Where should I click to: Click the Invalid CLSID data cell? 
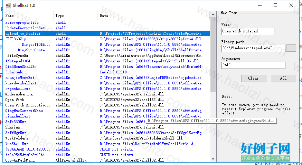(x=113, y=72)
